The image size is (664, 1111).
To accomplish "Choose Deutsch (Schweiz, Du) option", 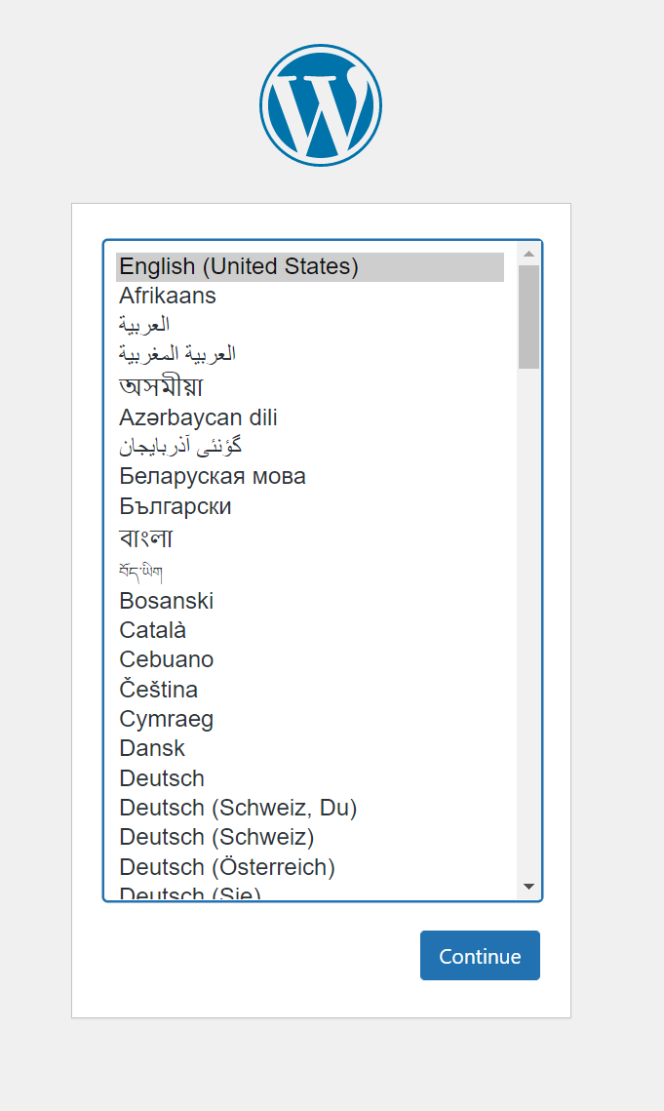I will coord(238,808).
